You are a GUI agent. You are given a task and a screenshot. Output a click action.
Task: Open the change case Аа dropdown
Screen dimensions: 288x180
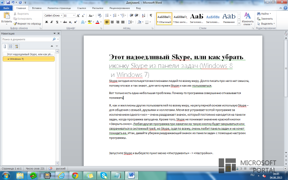coord(91,16)
